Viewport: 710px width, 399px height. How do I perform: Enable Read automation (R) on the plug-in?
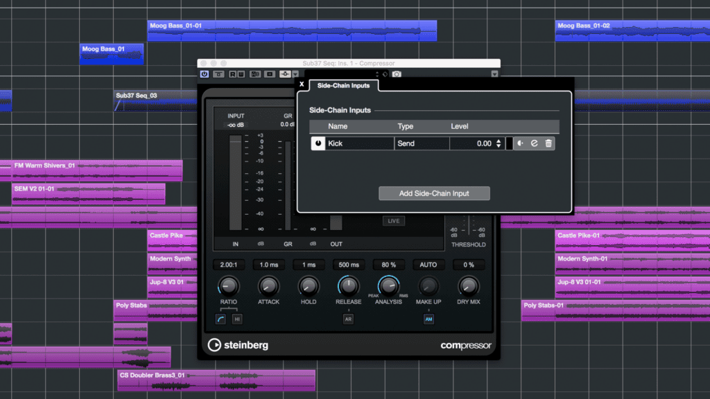tap(232, 74)
